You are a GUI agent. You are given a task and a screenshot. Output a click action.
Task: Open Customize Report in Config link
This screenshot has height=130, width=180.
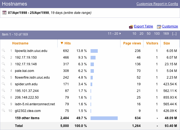(157, 4)
